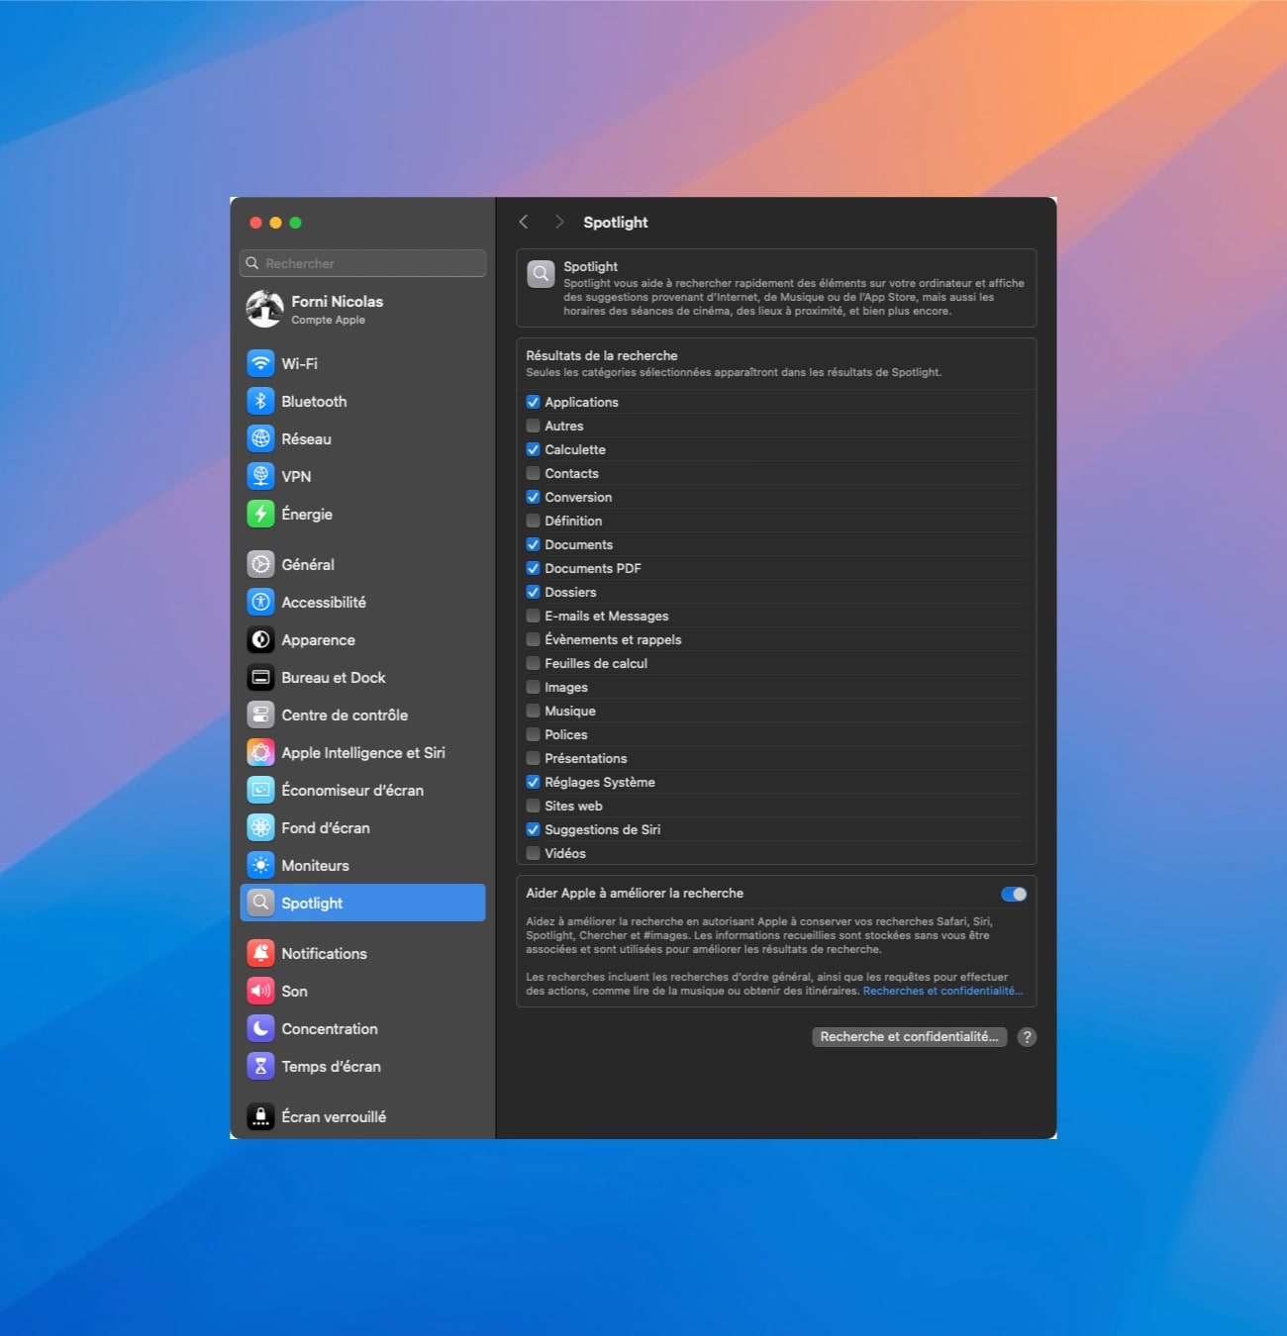Click the Temps d'écran hourglass icon
This screenshot has height=1336, width=1287.
[259, 1066]
